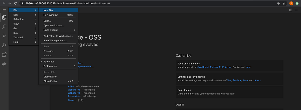
Task: Select Save As... menu entry
Action: point(58,51)
